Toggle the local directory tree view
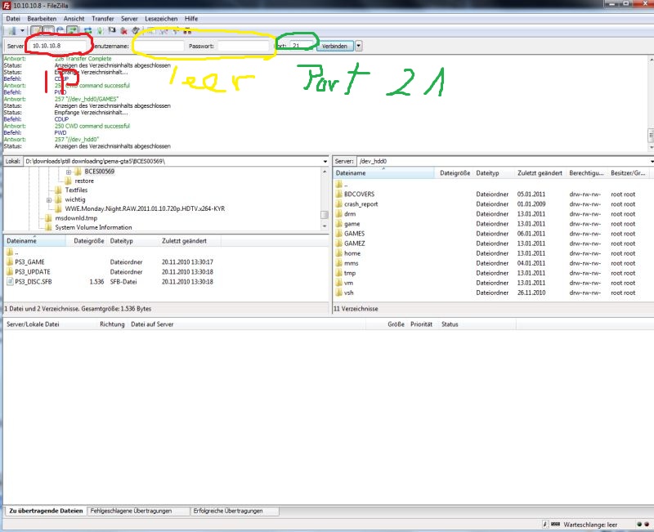This screenshot has height=532, width=654. tap(47, 31)
